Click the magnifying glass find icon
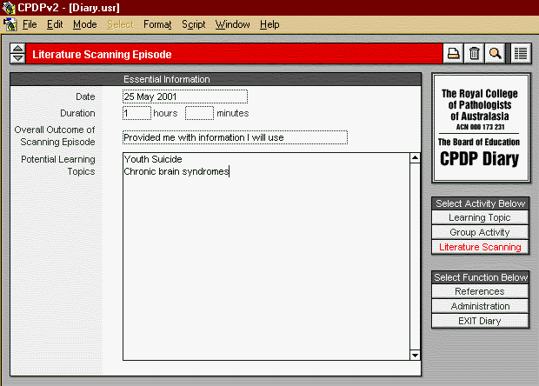The height and width of the screenshot is (386, 539). pyautogui.click(x=495, y=54)
